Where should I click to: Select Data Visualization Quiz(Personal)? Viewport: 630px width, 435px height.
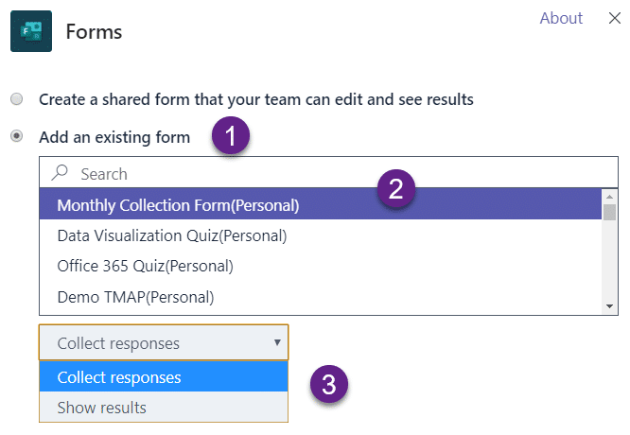171,235
